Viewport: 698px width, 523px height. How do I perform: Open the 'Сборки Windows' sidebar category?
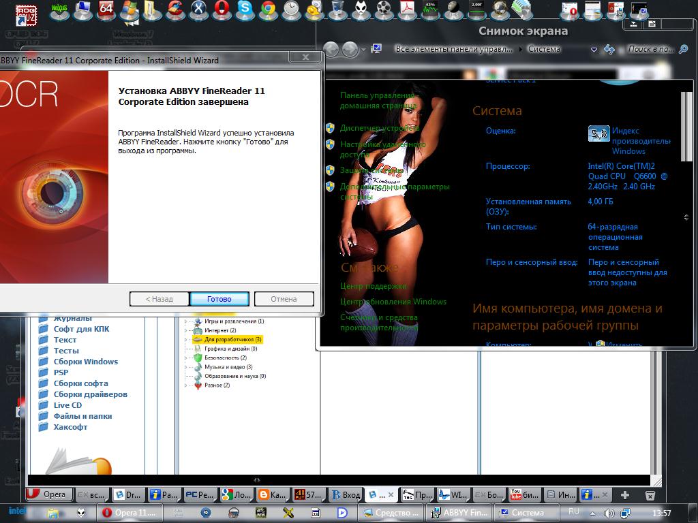tap(85, 362)
